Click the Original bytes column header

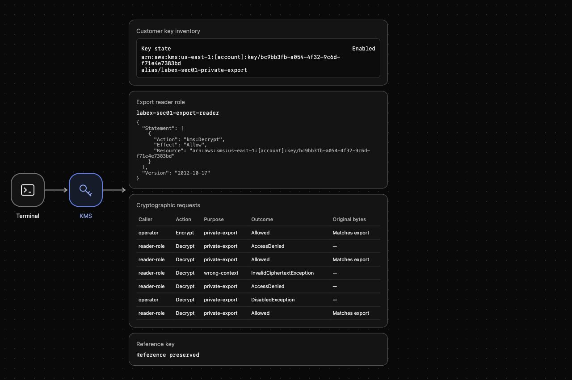click(349, 219)
